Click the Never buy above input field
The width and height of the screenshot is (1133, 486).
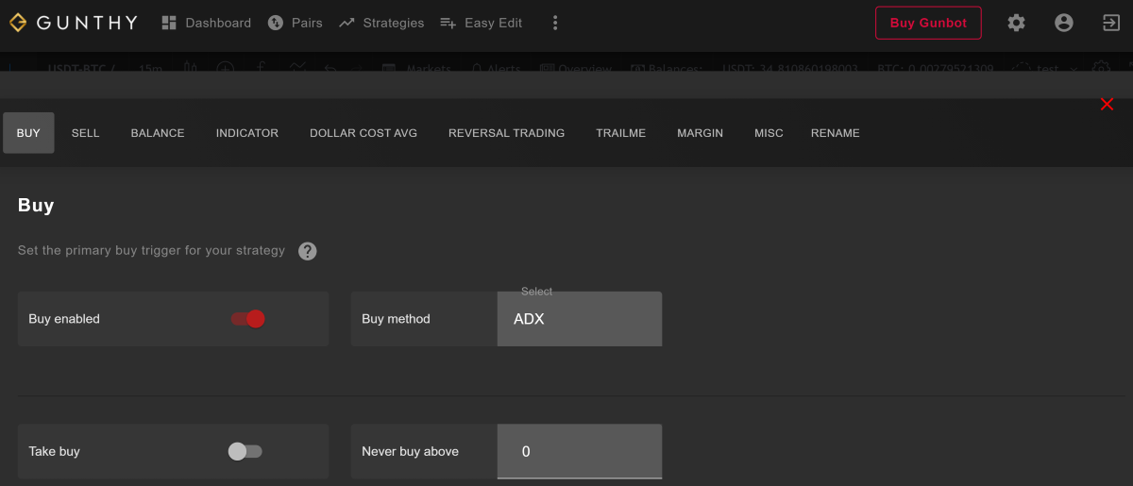coord(580,451)
